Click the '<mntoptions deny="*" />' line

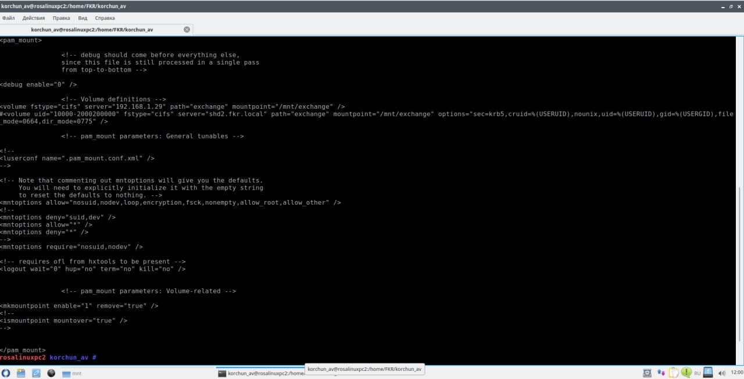coord(44,232)
